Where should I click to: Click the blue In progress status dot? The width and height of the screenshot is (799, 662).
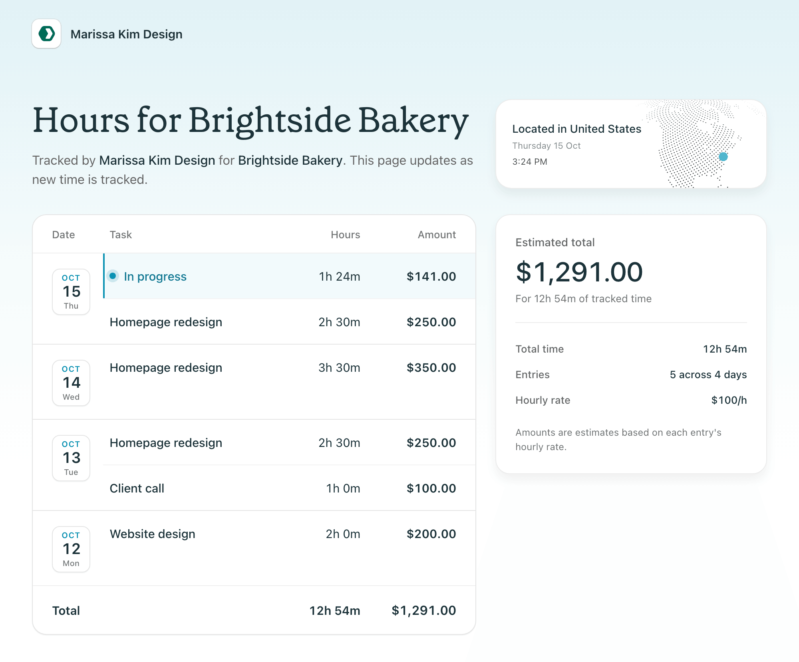[x=113, y=276]
